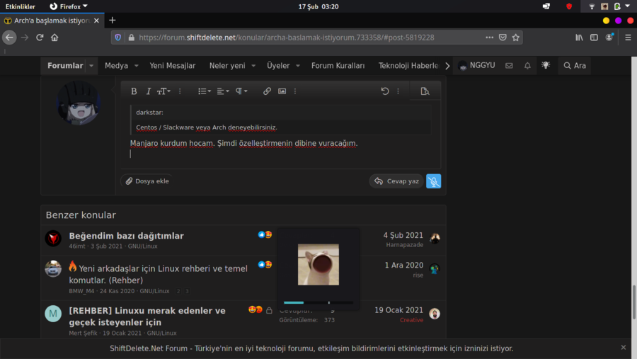637x359 pixels.
Task: Open the Firefox hamburger menu
Action: coord(628,38)
